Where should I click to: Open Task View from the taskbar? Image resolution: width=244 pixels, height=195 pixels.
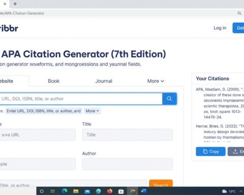53,191
